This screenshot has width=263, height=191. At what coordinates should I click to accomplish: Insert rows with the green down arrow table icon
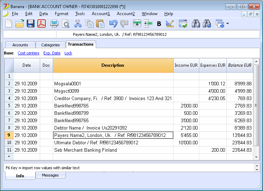pos(137,24)
